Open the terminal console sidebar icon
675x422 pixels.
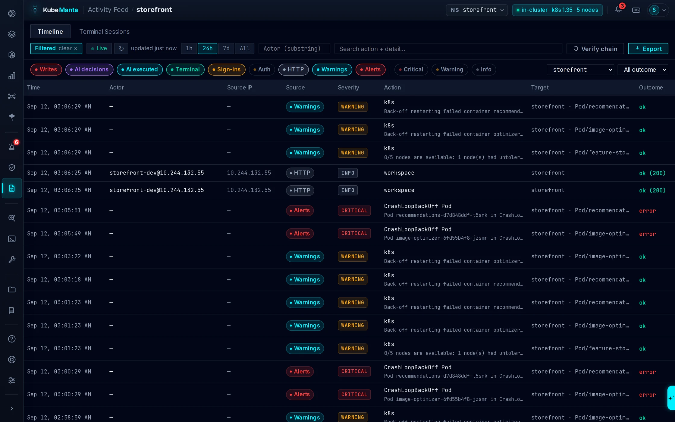[12, 239]
